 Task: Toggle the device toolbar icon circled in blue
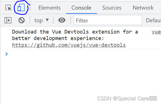(21, 8)
